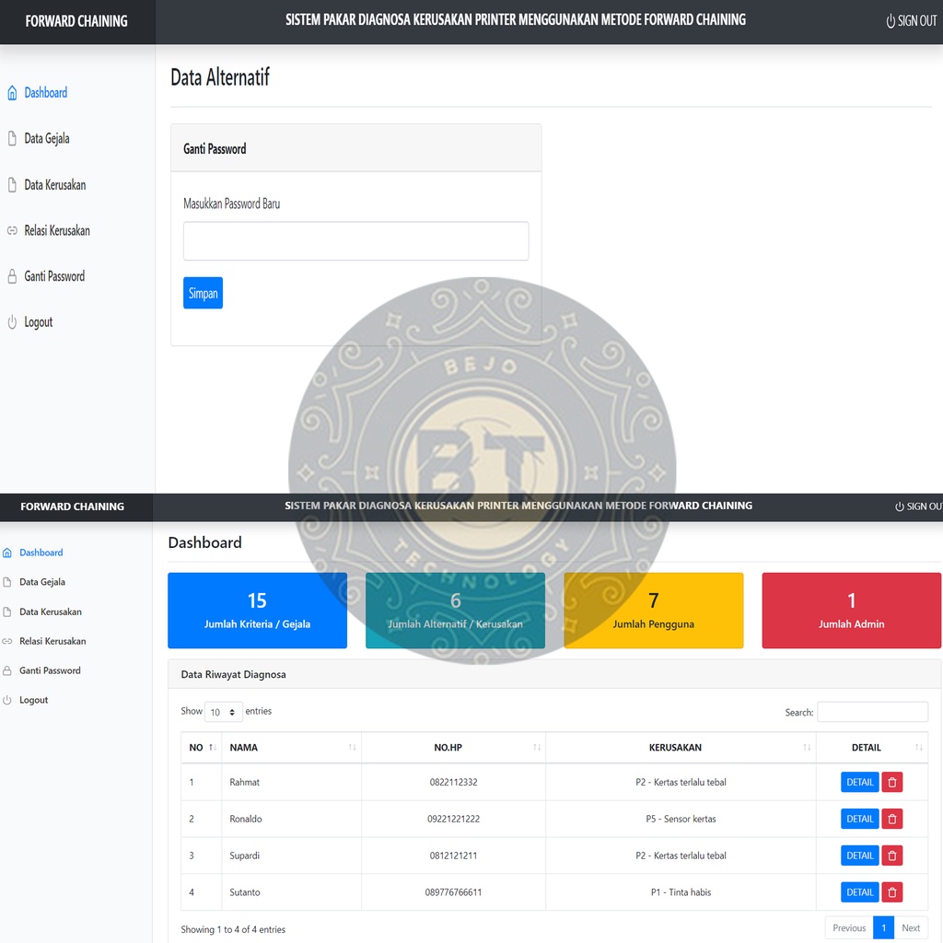Click the Previous pagination button
This screenshot has height=943, width=943.
(848, 928)
